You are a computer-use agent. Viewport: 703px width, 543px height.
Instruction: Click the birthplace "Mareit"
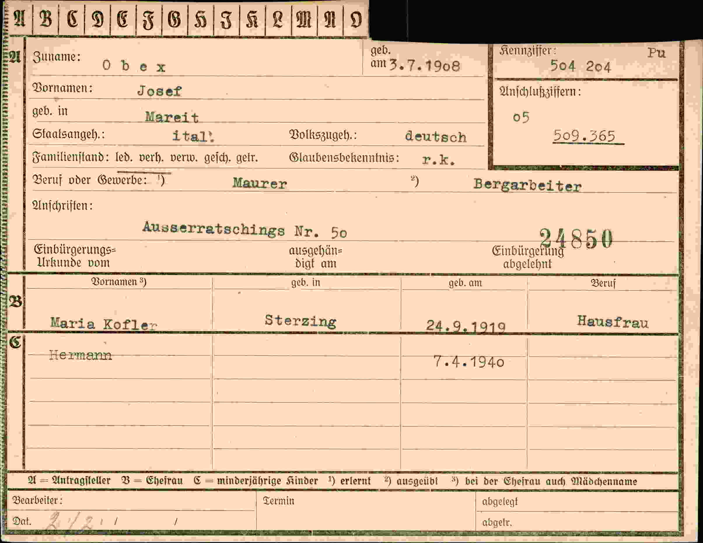pyautogui.click(x=172, y=117)
